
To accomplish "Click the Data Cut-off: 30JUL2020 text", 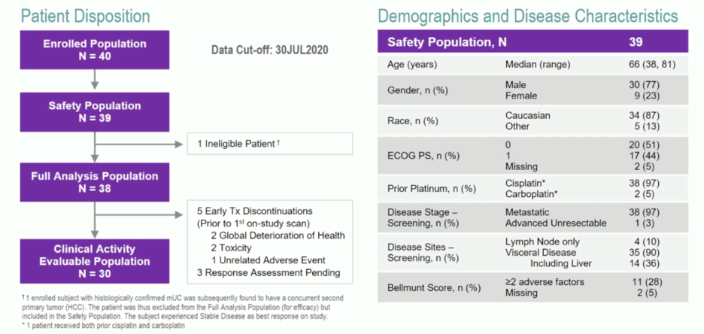I will (x=270, y=50).
